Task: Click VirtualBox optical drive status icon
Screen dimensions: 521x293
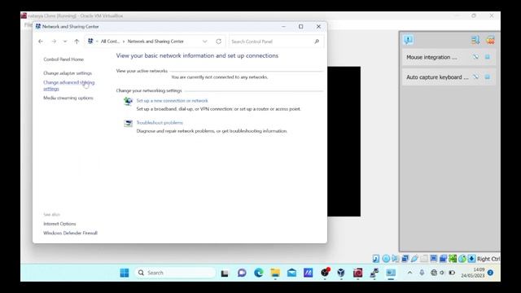Action: [386, 259]
